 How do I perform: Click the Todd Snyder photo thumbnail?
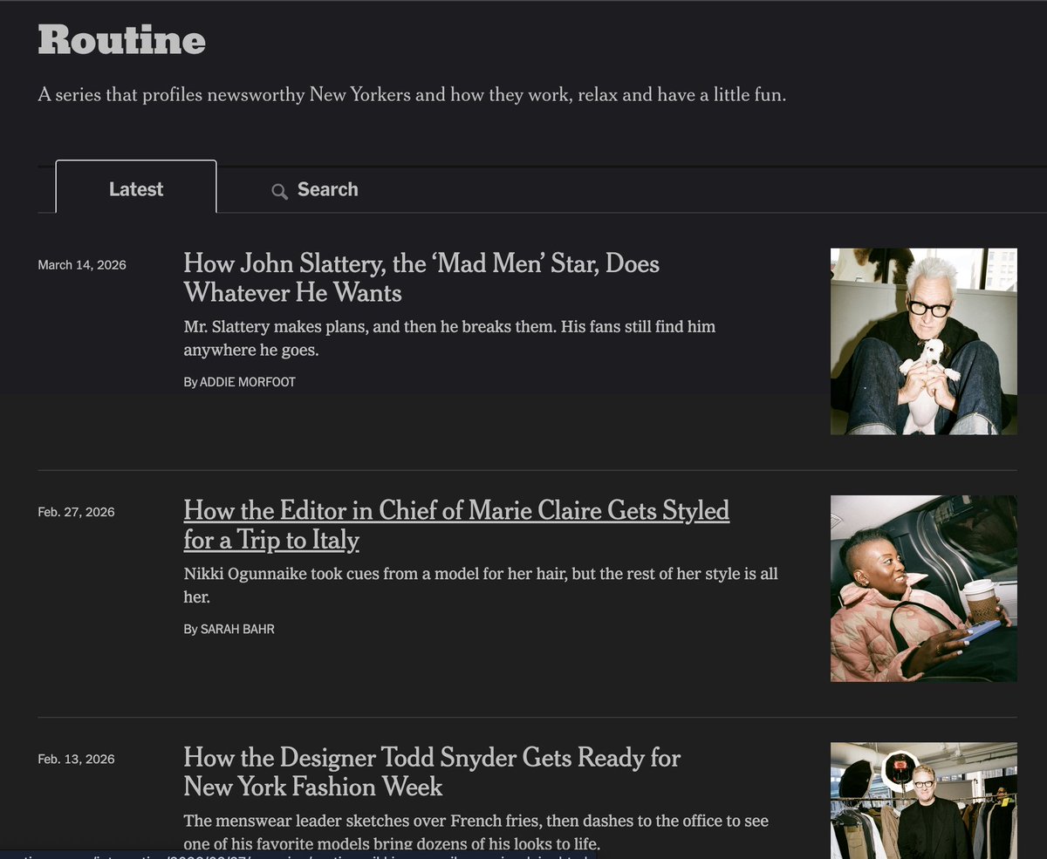pos(923,800)
